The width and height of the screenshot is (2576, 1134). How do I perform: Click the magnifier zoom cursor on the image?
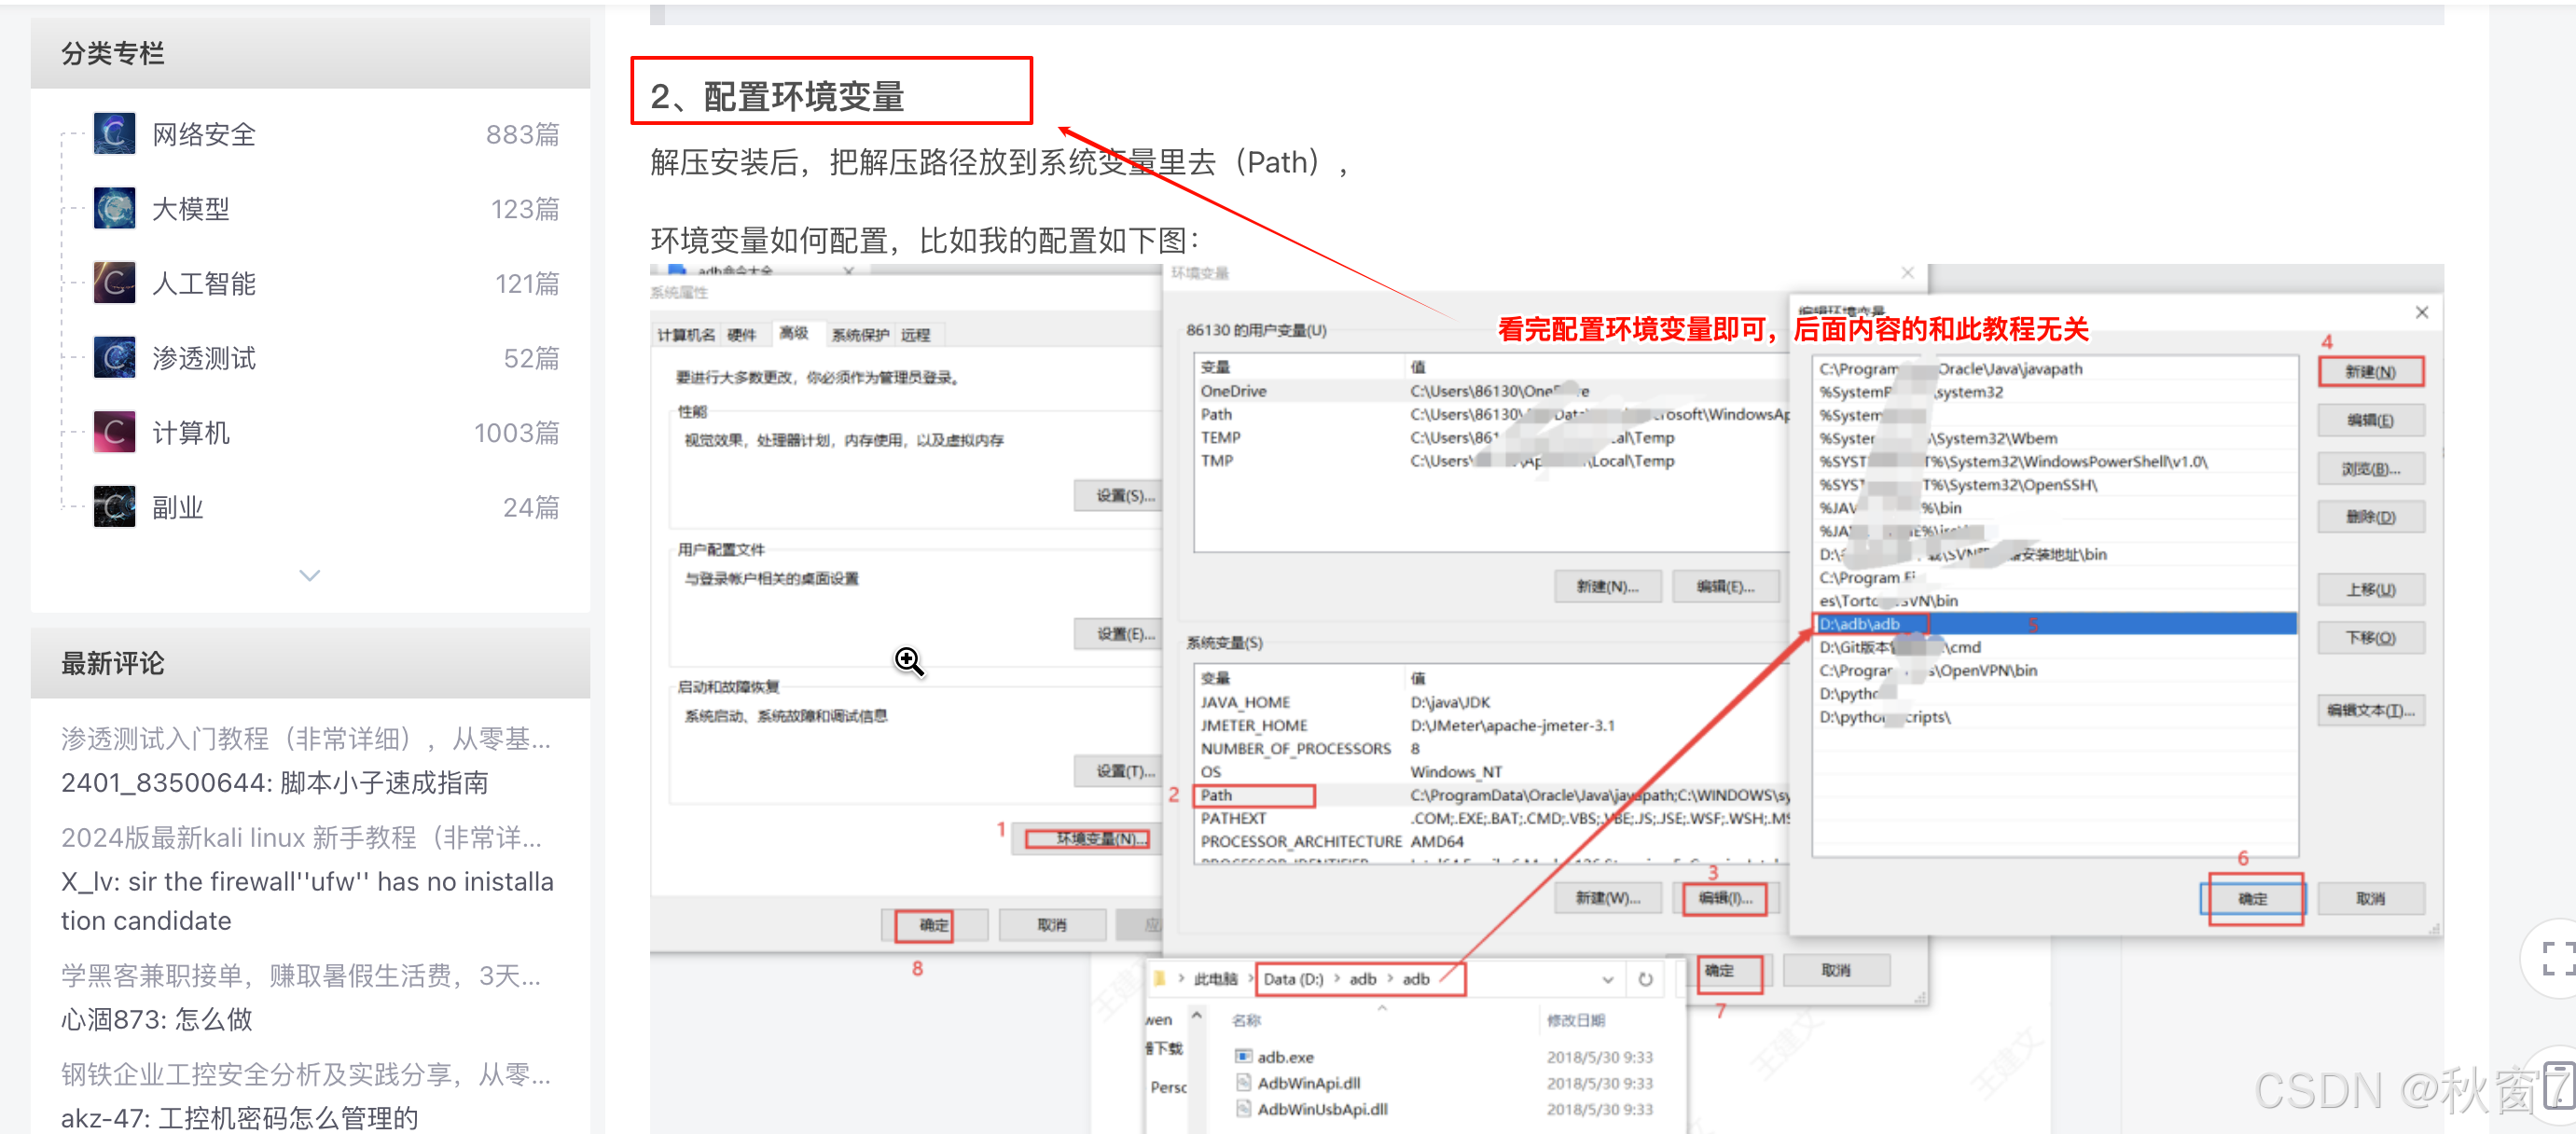908,660
